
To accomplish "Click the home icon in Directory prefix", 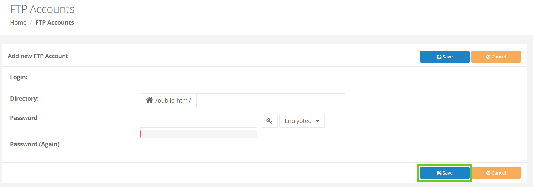I will pos(149,100).
